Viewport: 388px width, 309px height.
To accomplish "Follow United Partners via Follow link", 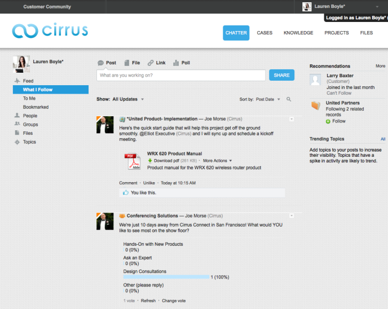I will [339, 121].
